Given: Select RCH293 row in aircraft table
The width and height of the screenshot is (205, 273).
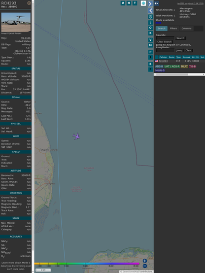Looking at the screenshot, I should tap(180, 61).
